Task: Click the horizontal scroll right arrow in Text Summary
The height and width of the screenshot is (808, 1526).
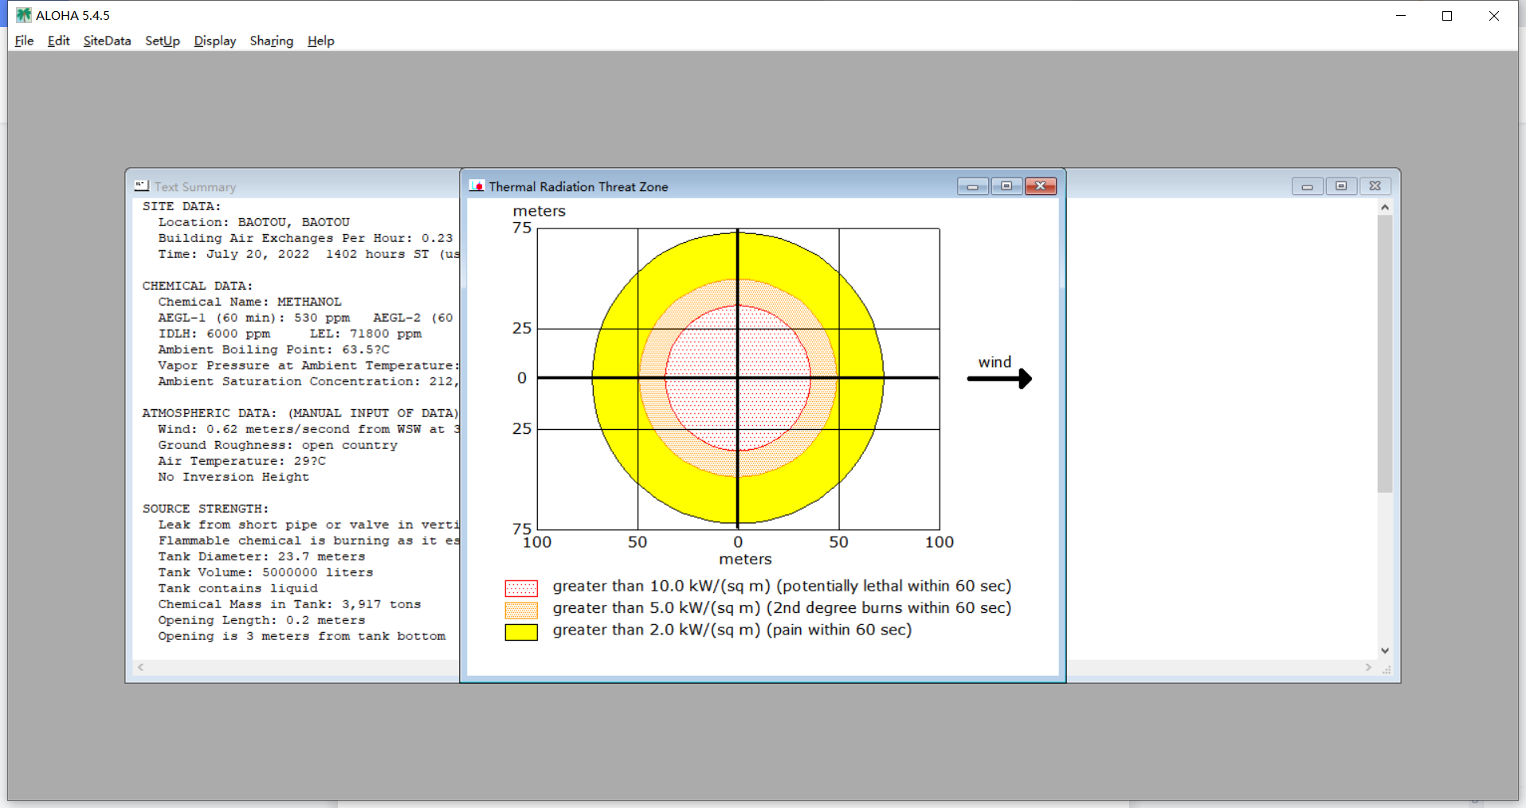Action: pyautogui.click(x=1369, y=667)
